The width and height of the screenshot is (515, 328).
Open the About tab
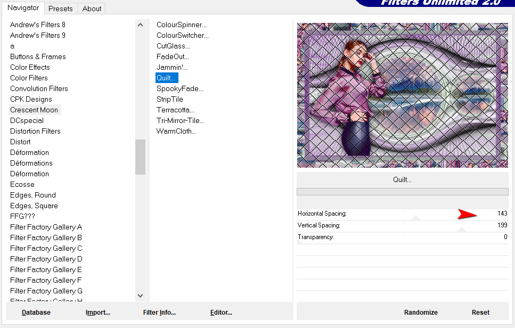point(92,9)
